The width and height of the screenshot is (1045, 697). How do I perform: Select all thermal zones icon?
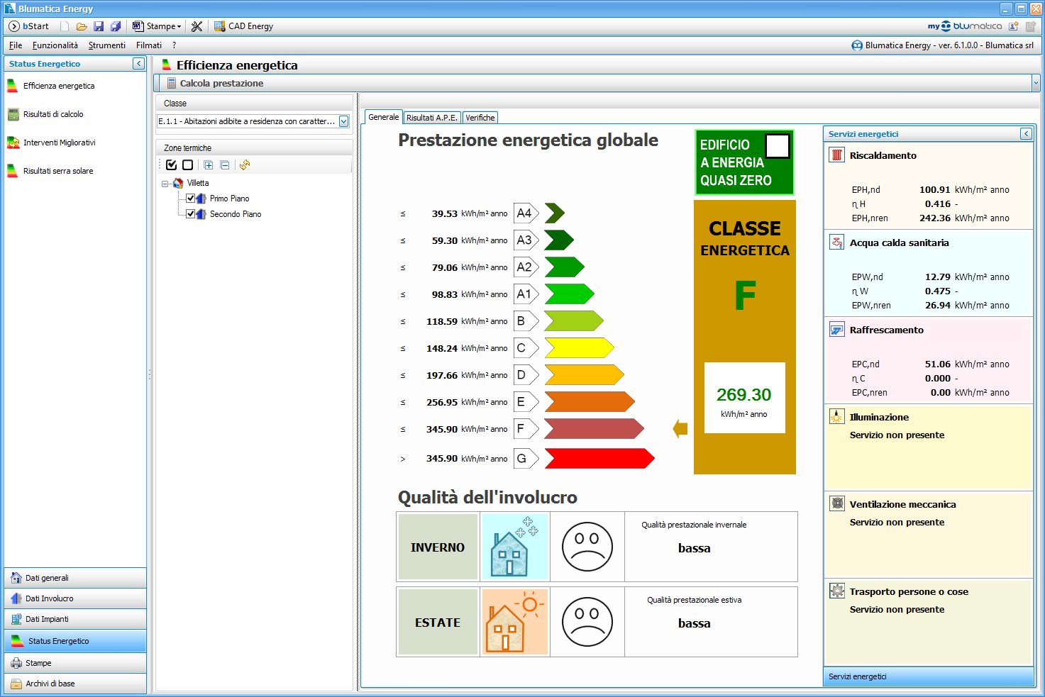[171, 165]
